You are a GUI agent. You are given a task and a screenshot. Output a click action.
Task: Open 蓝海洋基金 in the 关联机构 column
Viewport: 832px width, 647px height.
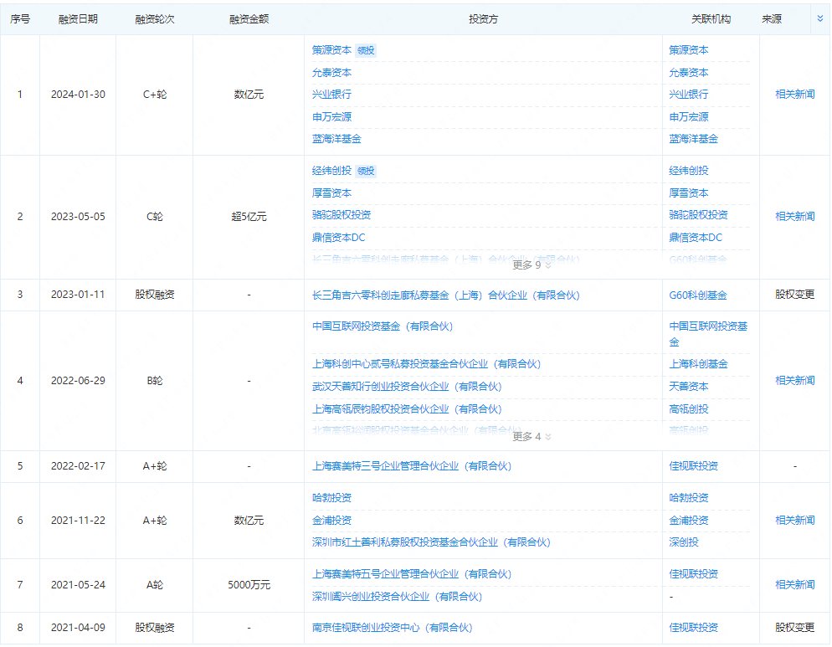point(694,139)
